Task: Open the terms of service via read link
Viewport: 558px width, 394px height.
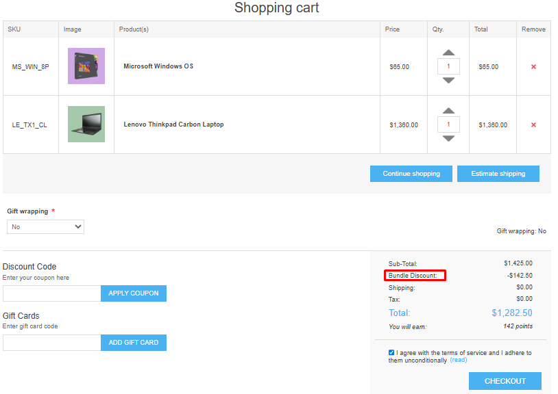Action: pos(458,360)
